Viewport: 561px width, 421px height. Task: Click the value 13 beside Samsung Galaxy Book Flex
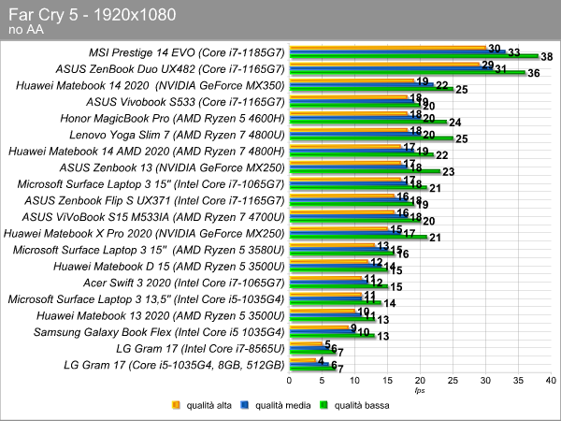(x=382, y=336)
